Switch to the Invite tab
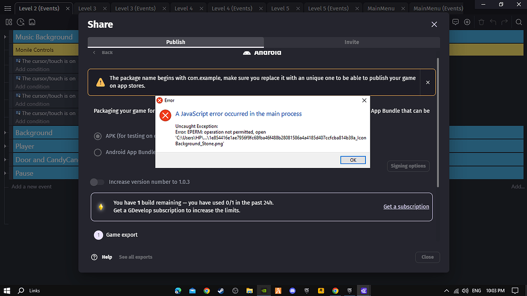Image resolution: width=527 pixels, height=296 pixels. coord(352,42)
